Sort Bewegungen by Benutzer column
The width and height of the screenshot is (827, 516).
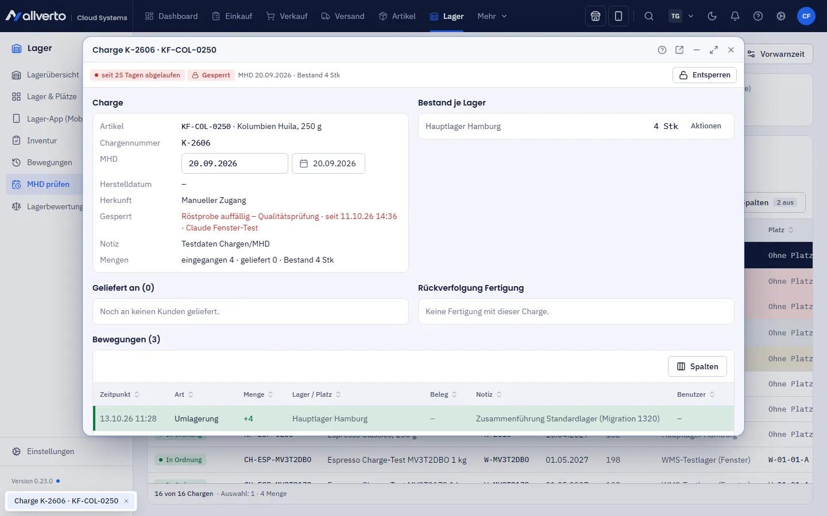pos(695,394)
